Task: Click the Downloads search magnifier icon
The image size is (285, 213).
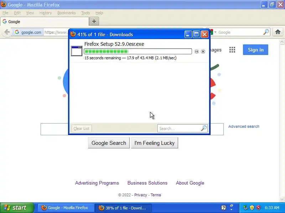Action: pos(204,128)
